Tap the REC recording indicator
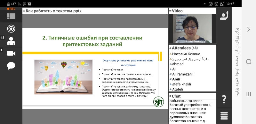Screen dimensions: 256x124 [x=11, y=9]
